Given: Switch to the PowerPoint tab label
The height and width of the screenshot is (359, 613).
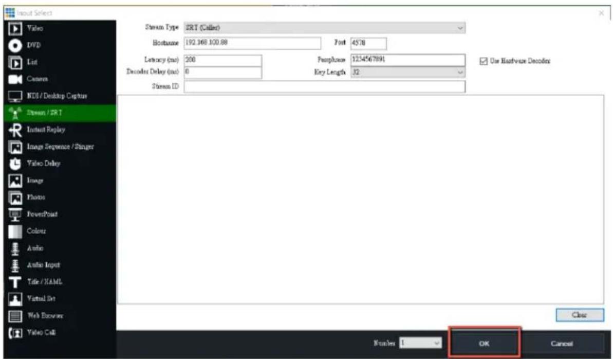Looking at the screenshot, I should click(42, 214).
